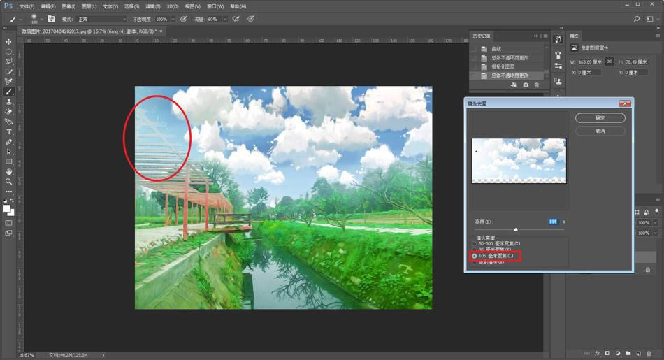Expand the opacity 100% dropdown arrow
The height and width of the screenshot is (360, 664).
pos(173,19)
